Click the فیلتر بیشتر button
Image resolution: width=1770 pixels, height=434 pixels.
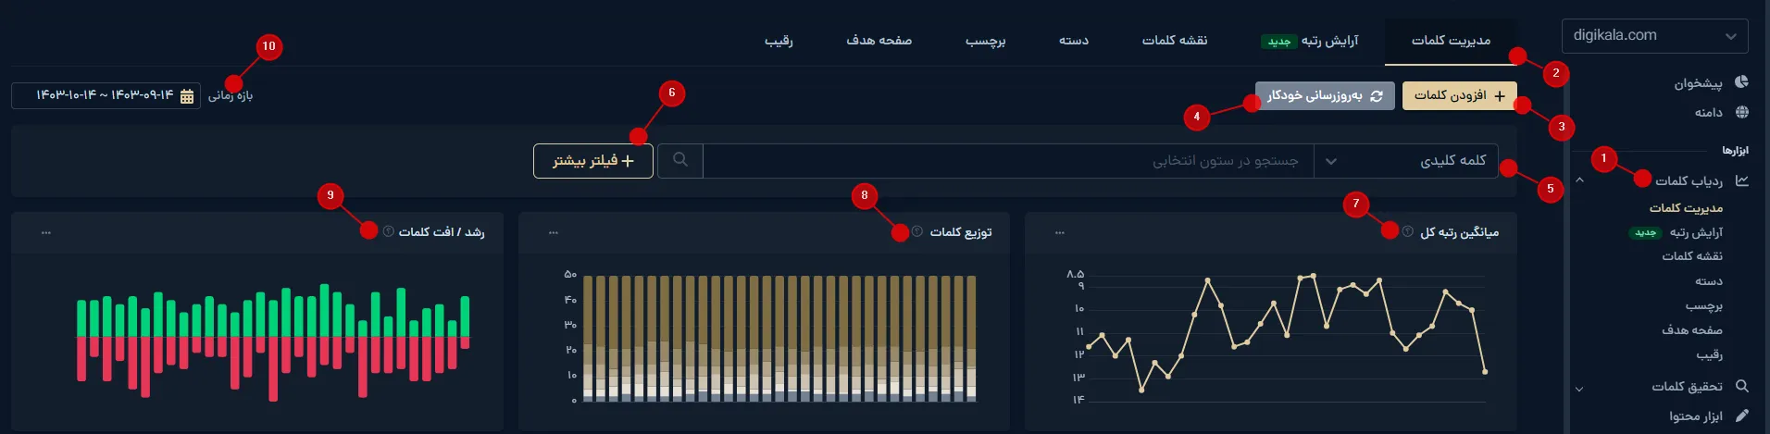click(593, 161)
